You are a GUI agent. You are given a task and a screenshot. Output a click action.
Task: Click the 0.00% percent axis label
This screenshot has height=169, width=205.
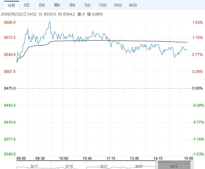point(198,88)
